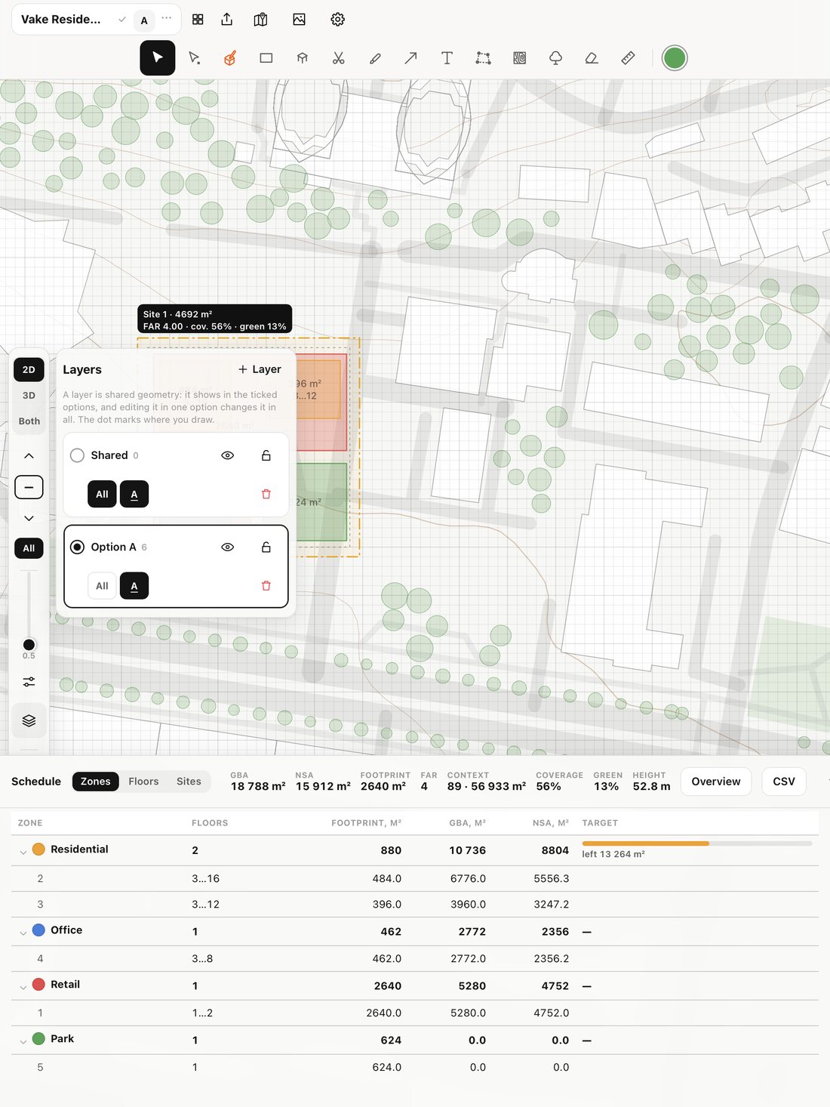
Task: Open the project options ellipsis menu
Action: click(x=167, y=18)
